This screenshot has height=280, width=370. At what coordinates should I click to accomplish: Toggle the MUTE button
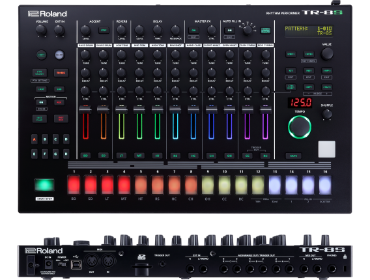(x=294, y=156)
